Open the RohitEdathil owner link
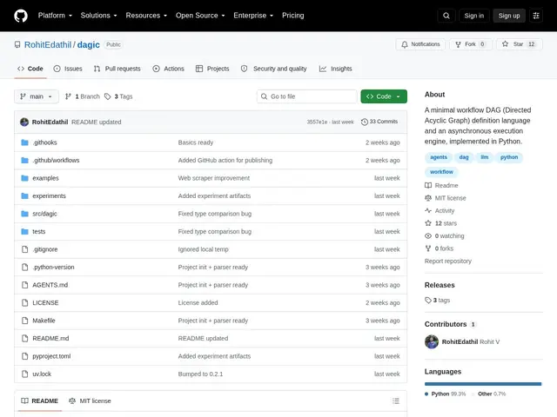Screen dimensions: 557x417 point(48,44)
